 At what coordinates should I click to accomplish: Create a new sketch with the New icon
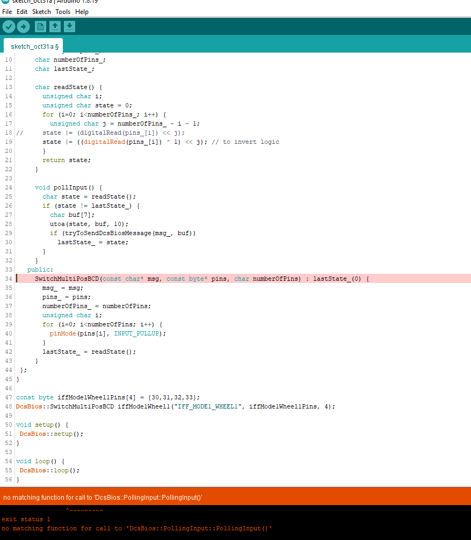[x=40, y=26]
